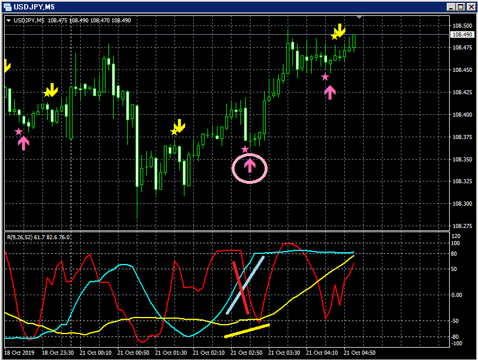
Task: Click the pink up arrow at the far left
Action: tap(24, 143)
